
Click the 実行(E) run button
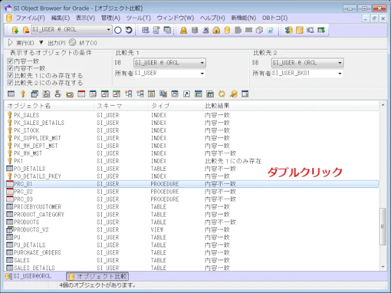(21, 43)
